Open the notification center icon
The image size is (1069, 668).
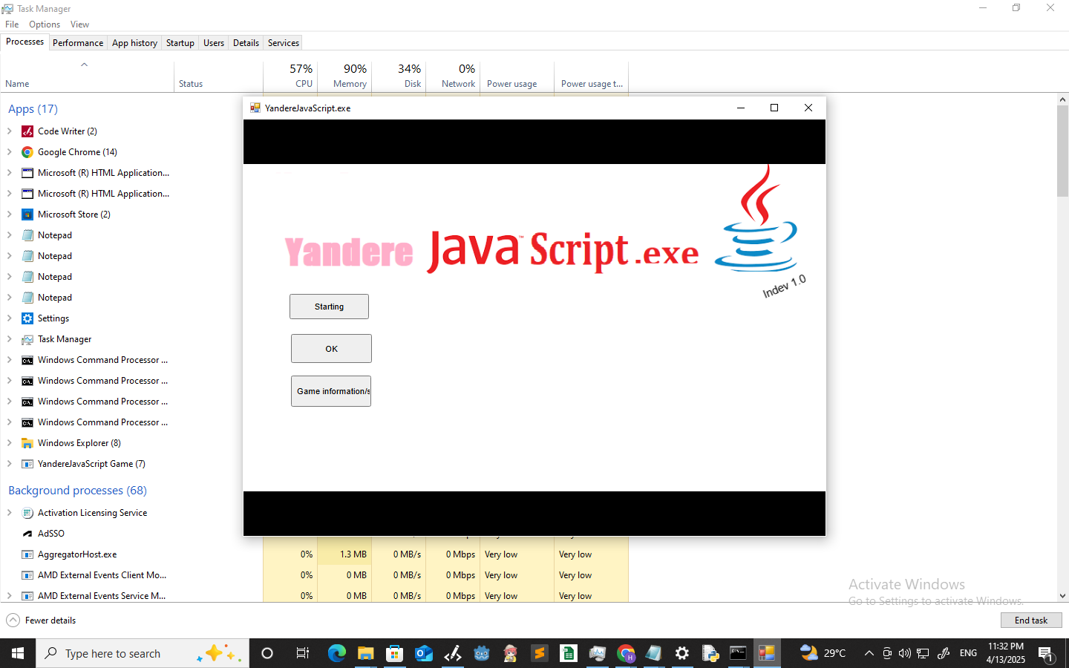[1046, 654]
